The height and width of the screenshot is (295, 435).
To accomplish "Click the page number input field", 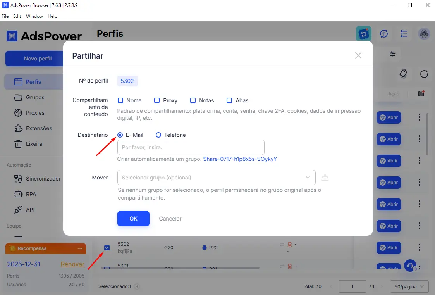I will pos(352,286).
